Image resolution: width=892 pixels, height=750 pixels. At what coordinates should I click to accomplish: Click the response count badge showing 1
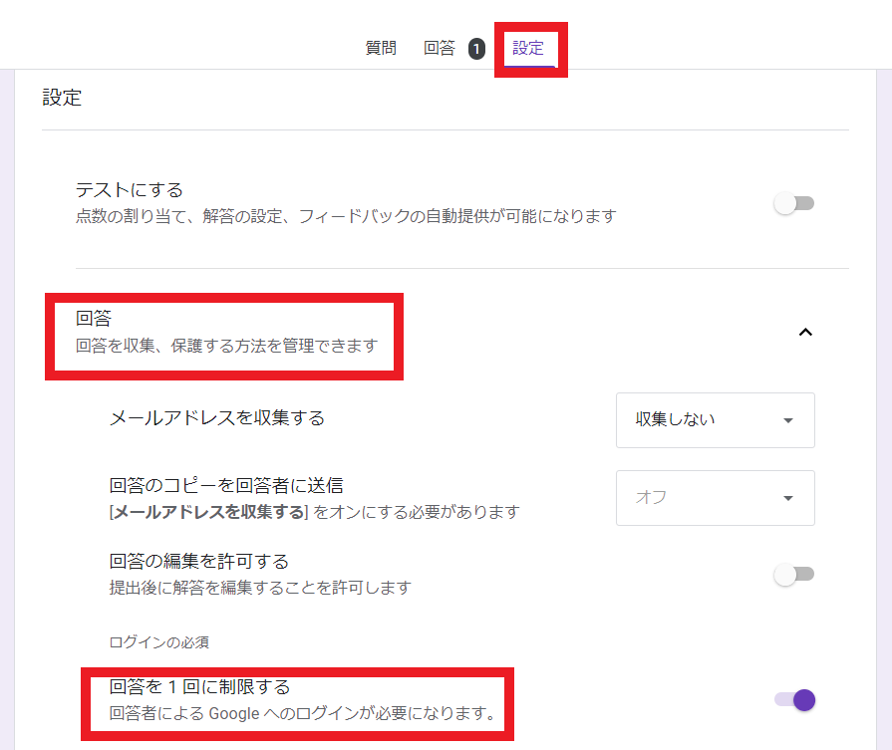point(476,49)
